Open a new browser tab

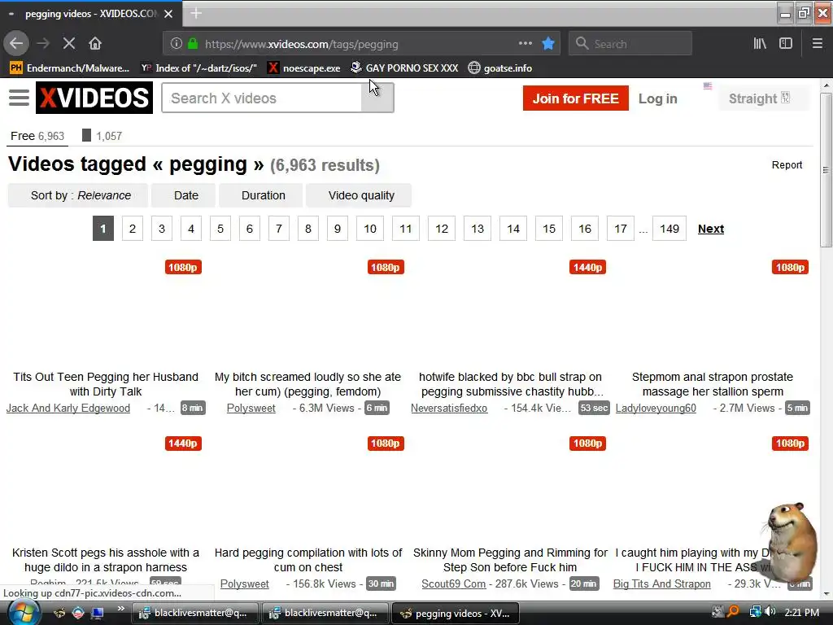[x=196, y=13]
